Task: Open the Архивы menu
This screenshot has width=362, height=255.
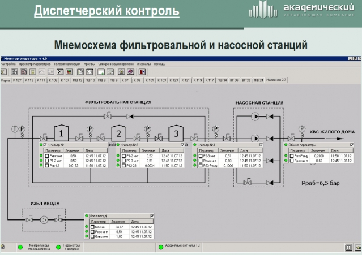Action: pos(90,64)
